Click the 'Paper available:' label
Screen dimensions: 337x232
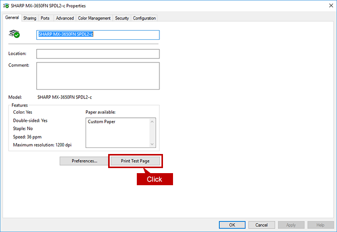[x=101, y=112]
